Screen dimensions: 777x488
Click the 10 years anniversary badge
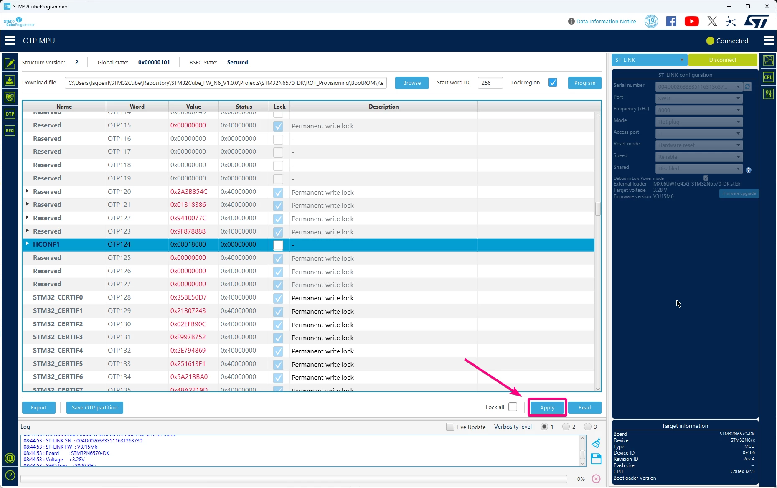point(651,21)
